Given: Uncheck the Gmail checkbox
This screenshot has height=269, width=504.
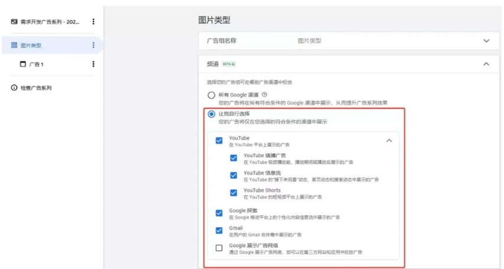Looking at the screenshot, I should click(x=219, y=231).
